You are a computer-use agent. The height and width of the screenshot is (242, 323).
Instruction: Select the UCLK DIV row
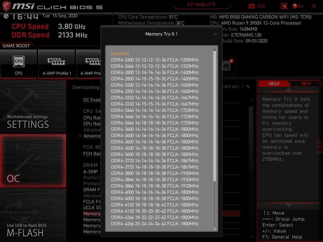click(92, 208)
